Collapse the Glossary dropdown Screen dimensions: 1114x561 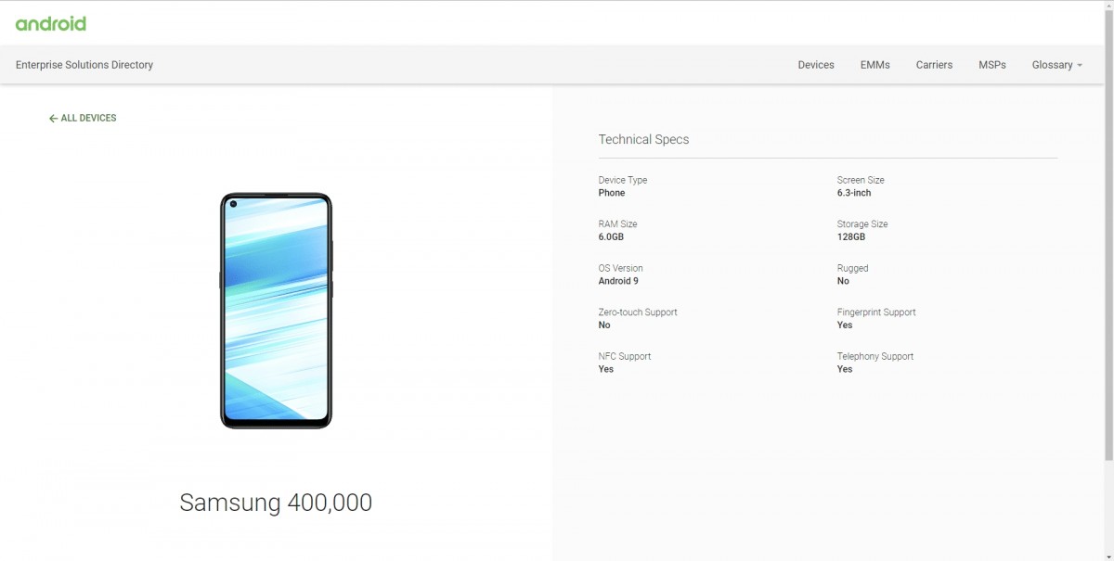click(x=1056, y=65)
